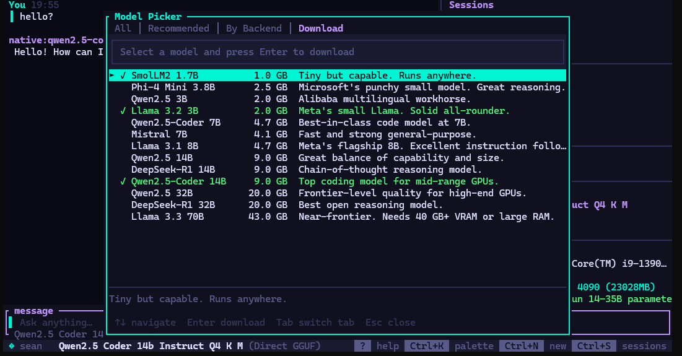
Task: Click 'Alibaba multilingual workhorse.' description
Action: tap(385, 98)
